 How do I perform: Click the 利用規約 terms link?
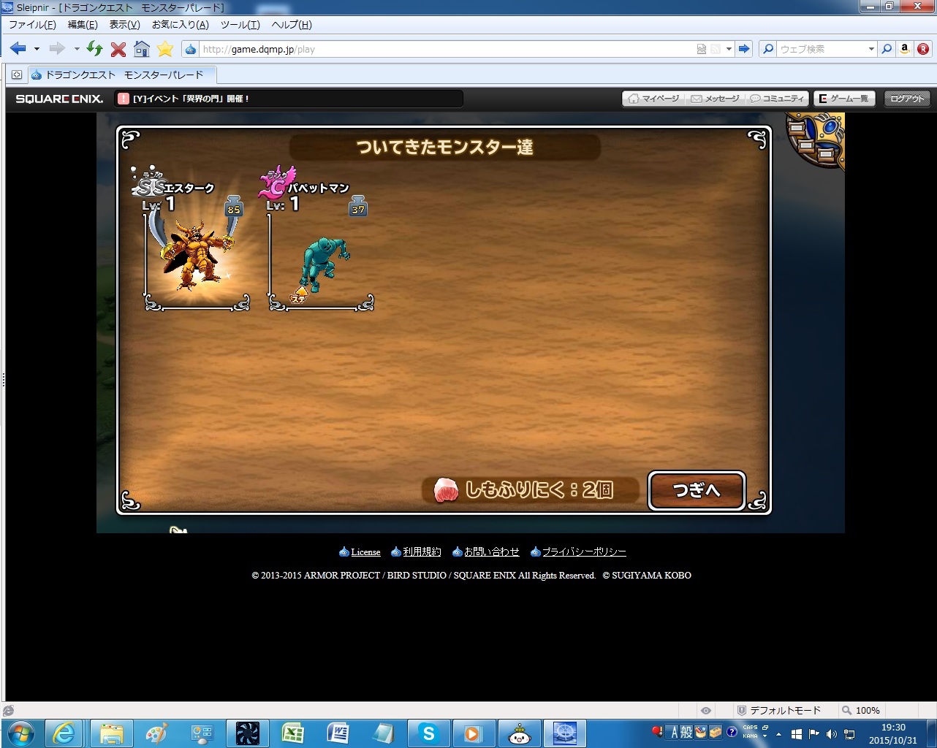pyautogui.click(x=422, y=552)
